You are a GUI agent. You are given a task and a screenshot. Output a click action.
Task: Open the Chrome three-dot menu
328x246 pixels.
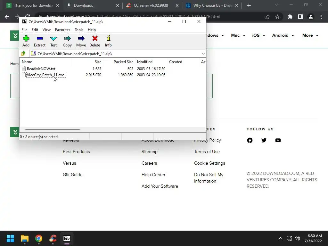click(x=321, y=17)
